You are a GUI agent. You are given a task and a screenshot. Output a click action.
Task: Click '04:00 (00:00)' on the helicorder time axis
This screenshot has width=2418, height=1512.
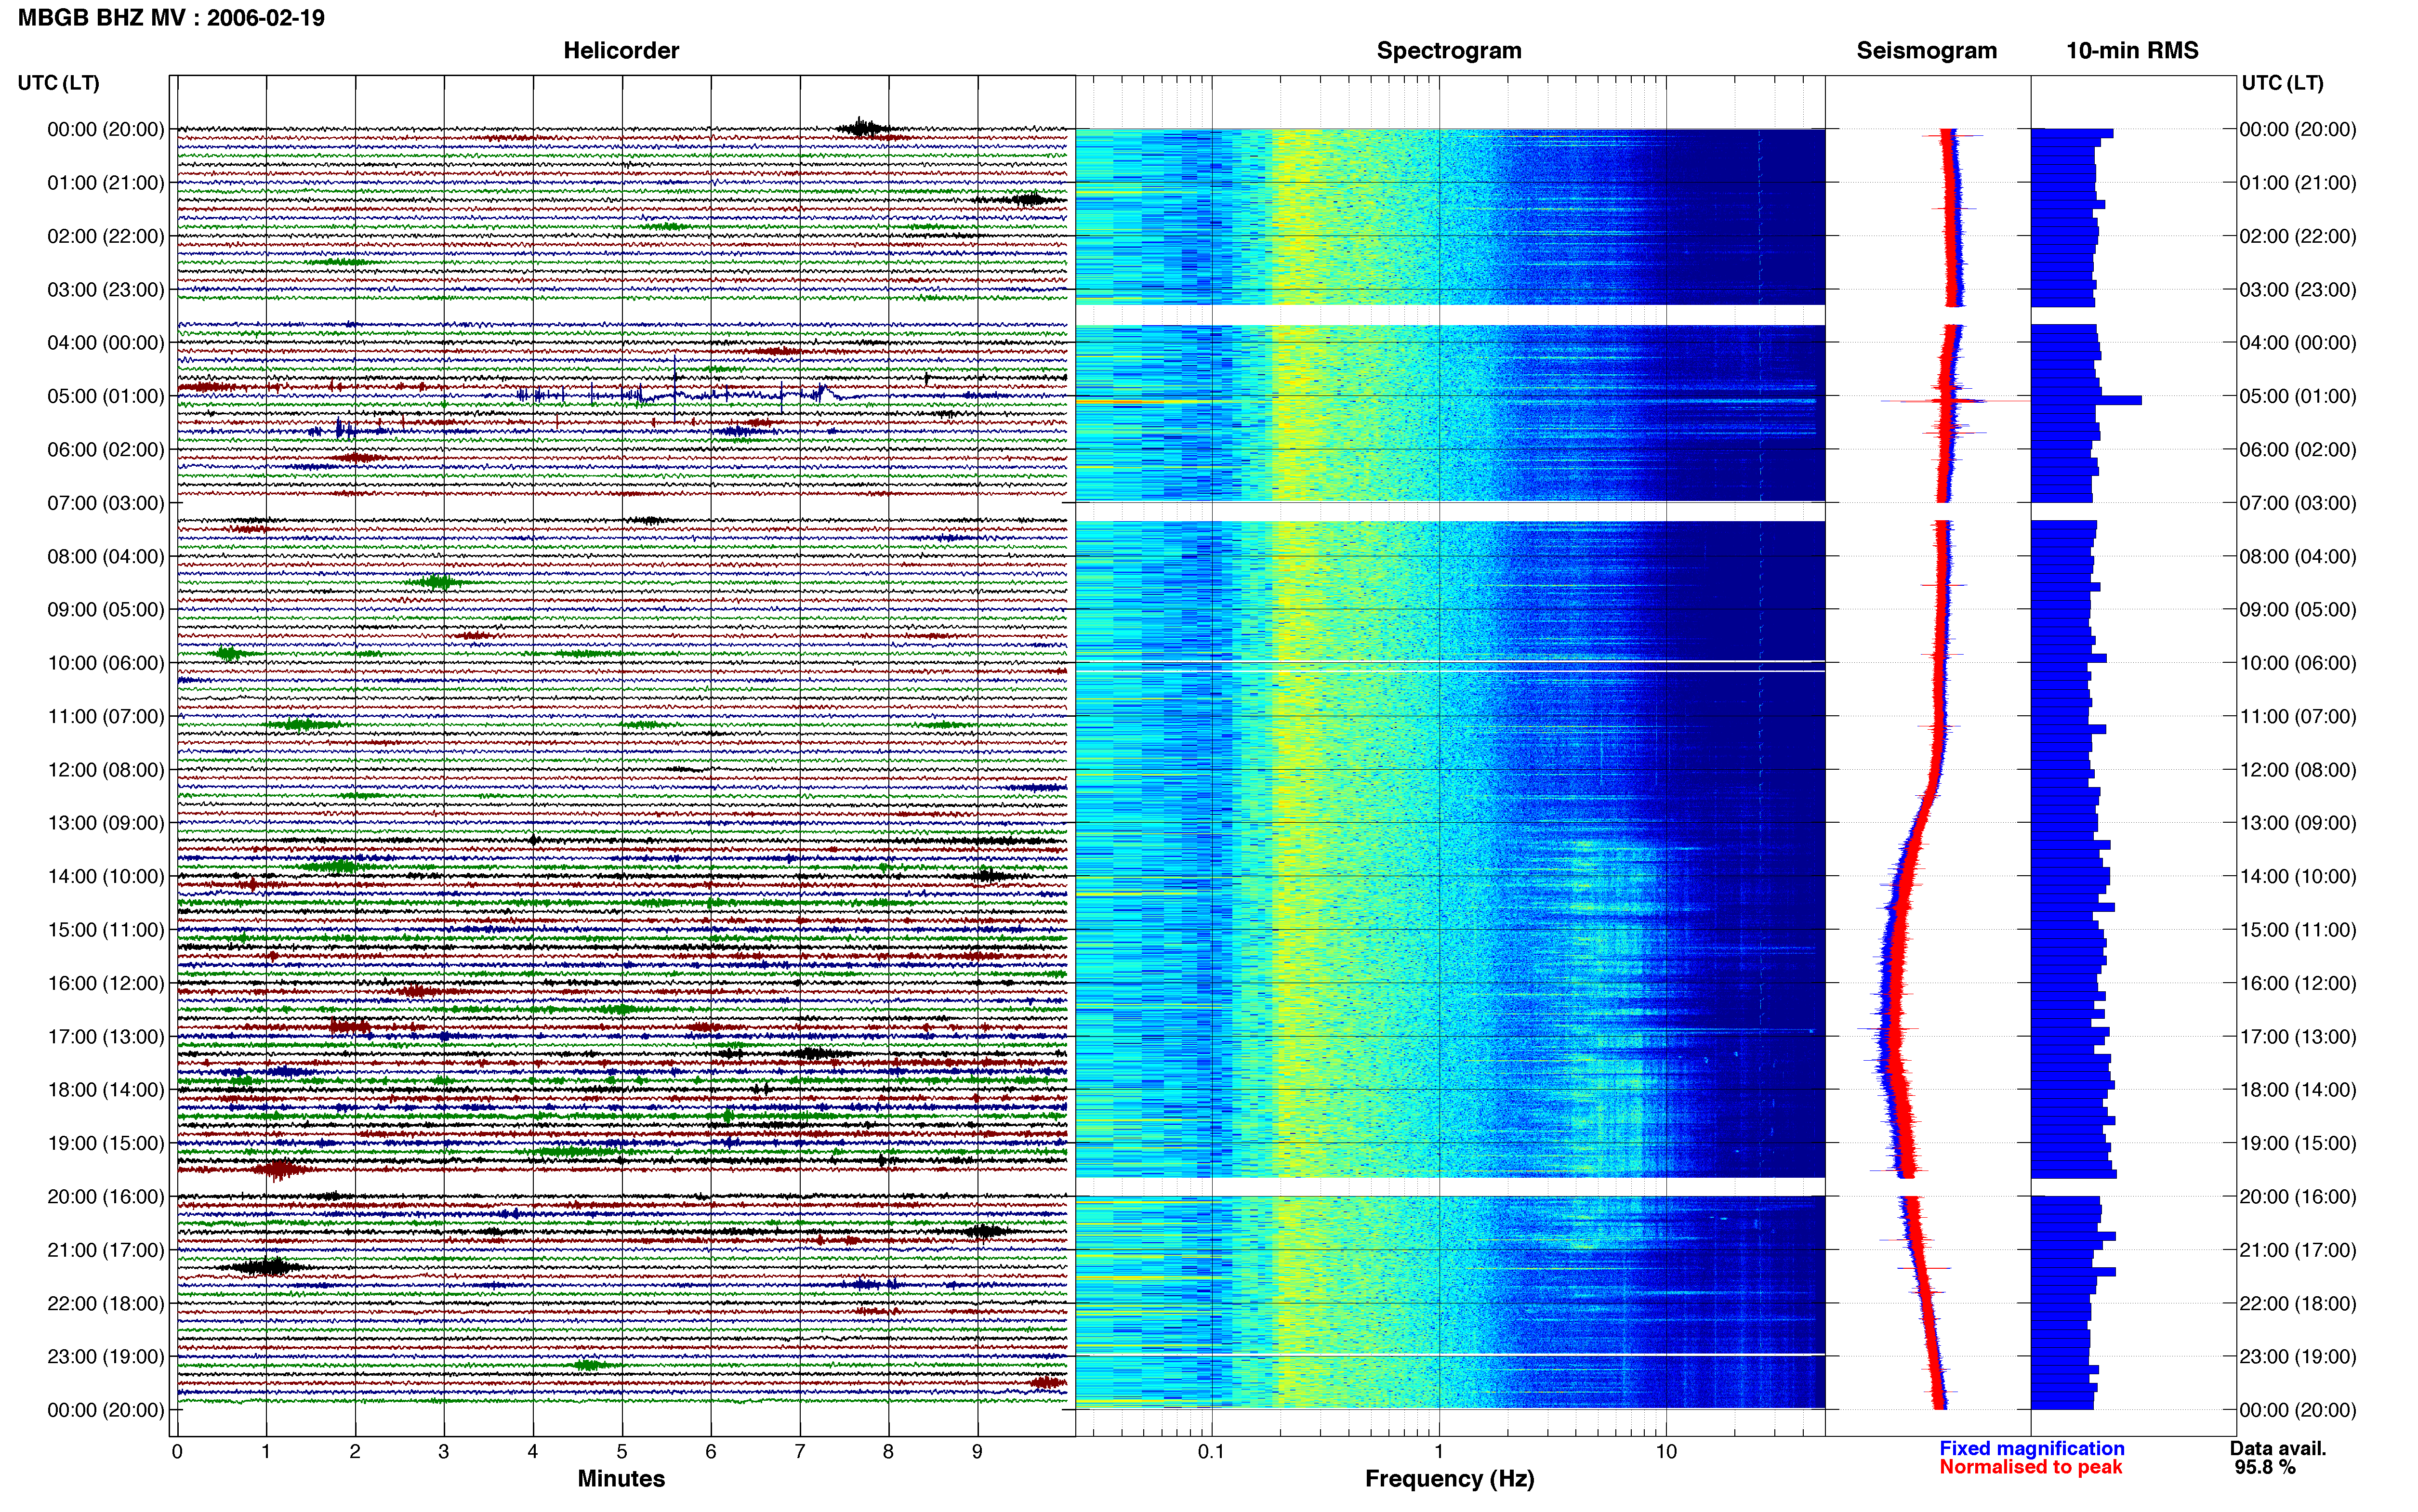(106, 343)
